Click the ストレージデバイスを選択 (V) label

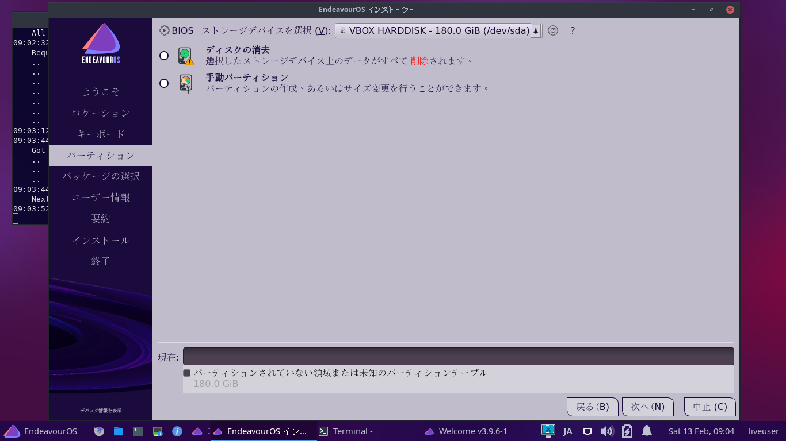coord(266,30)
